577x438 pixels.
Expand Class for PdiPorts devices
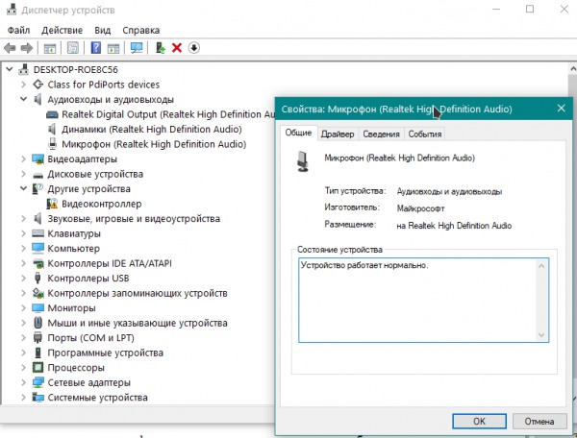[23, 85]
